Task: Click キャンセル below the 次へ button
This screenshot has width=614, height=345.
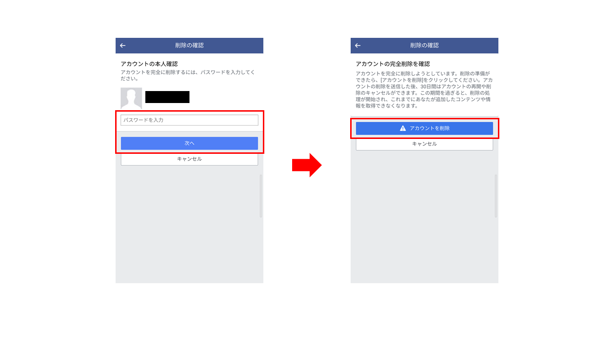Action: (x=189, y=159)
